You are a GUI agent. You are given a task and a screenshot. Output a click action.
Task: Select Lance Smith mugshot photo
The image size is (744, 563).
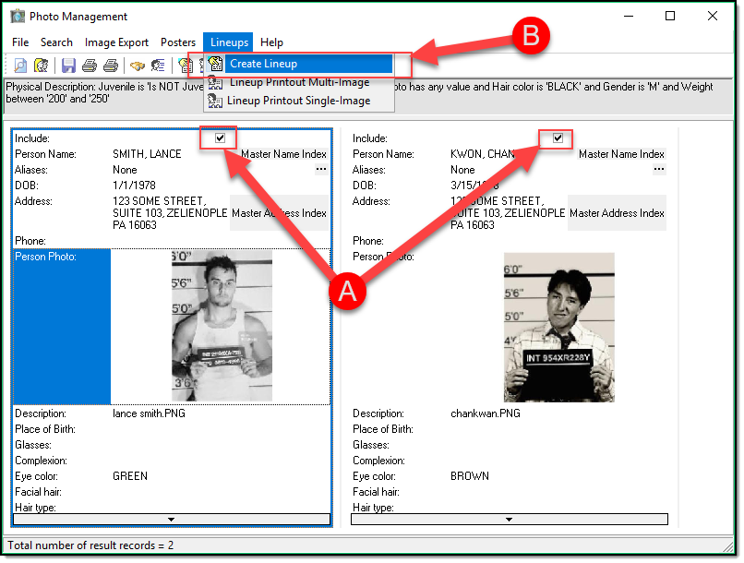click(222, 326)
